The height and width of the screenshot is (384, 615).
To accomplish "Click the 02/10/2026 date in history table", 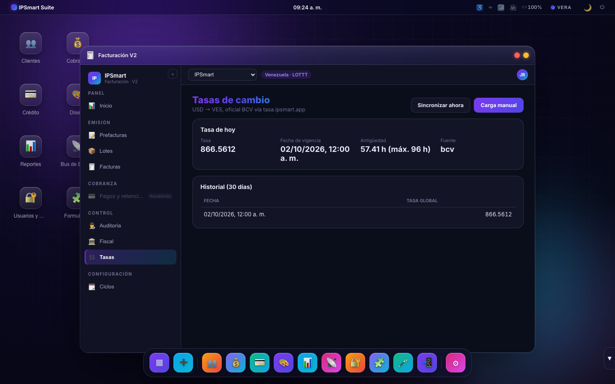I will tap(234, 214).
